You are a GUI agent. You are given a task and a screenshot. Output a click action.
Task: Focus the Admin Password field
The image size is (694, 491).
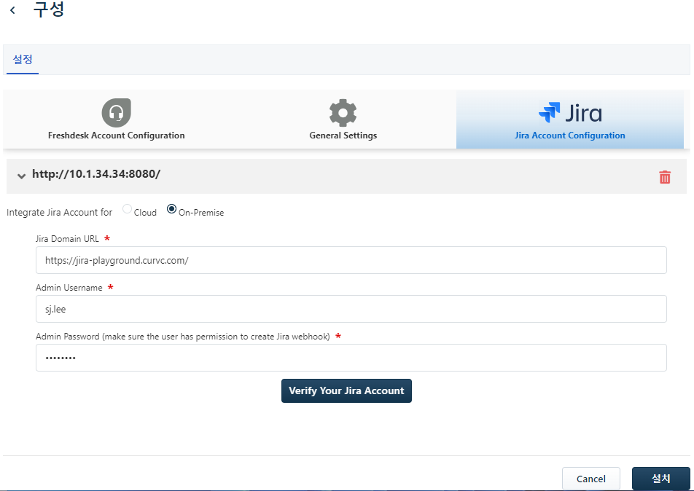(351, 358)
